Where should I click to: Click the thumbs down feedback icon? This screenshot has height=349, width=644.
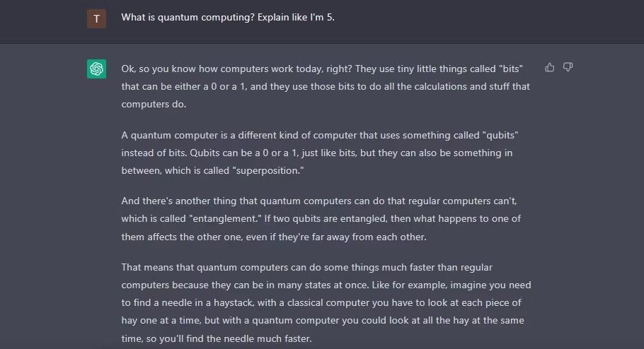pos(568,67)
